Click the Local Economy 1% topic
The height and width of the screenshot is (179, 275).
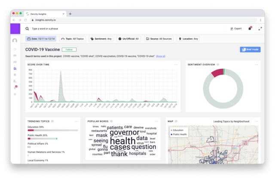(38, 161)
